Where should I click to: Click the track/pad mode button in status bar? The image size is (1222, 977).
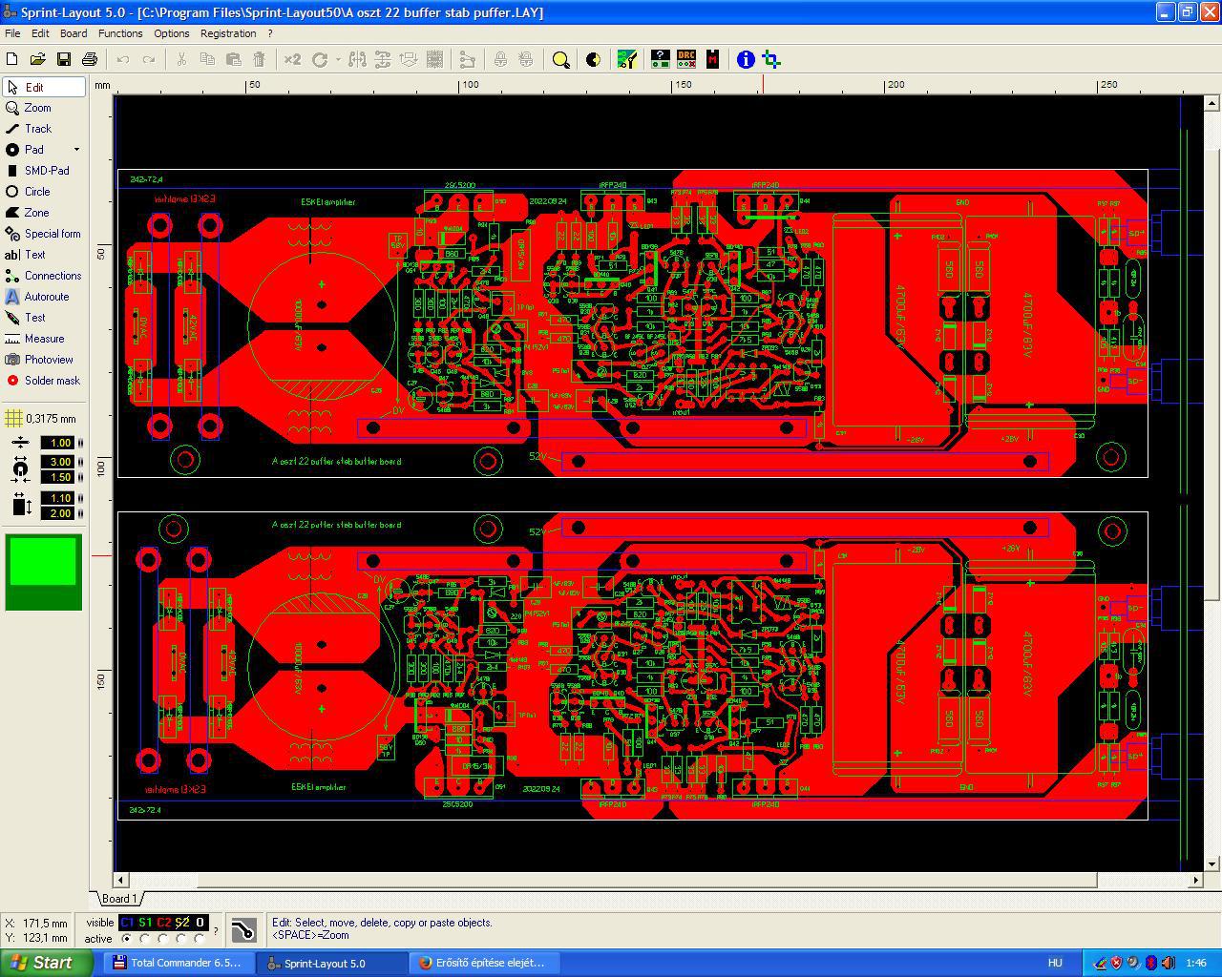pyautogui.click(x=243, y=930)
